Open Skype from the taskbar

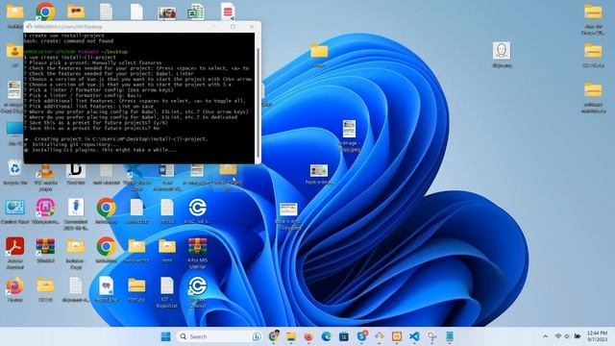point(361,336)
